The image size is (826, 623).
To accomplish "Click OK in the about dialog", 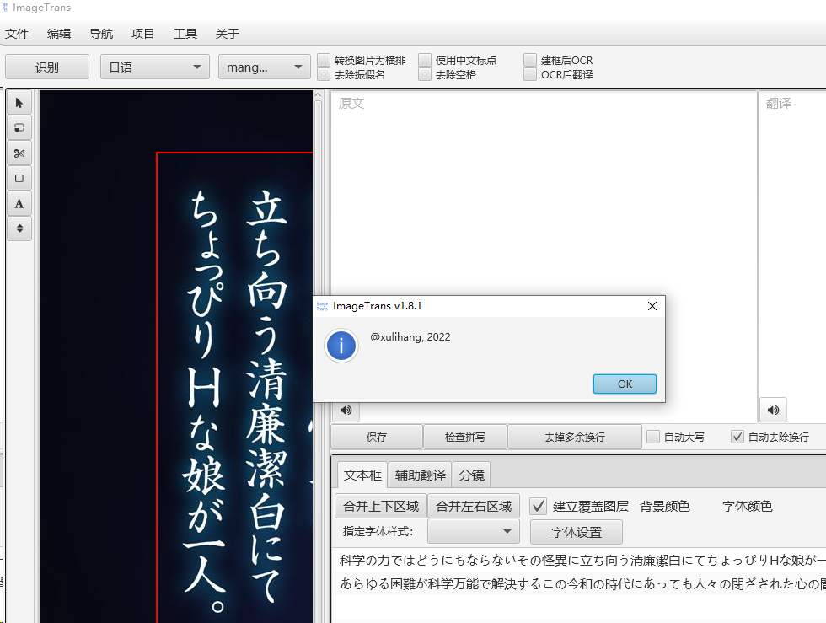I will click(x=625, y=384).
